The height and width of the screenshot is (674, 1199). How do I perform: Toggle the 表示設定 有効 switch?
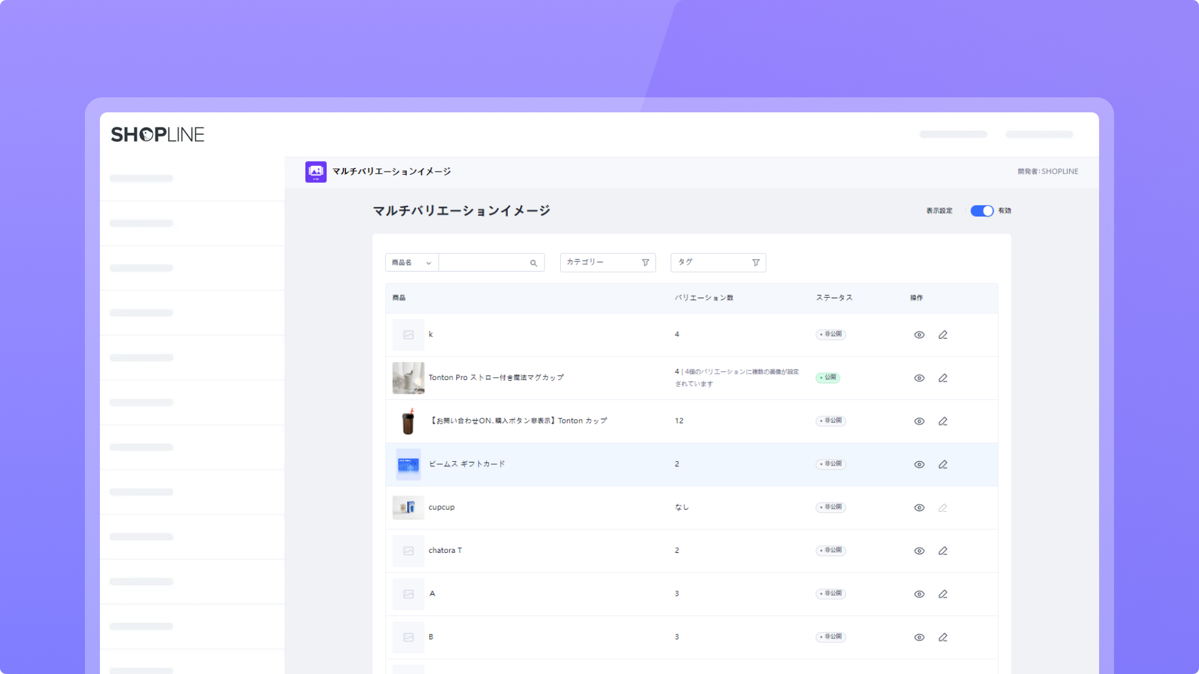[982, 211]
